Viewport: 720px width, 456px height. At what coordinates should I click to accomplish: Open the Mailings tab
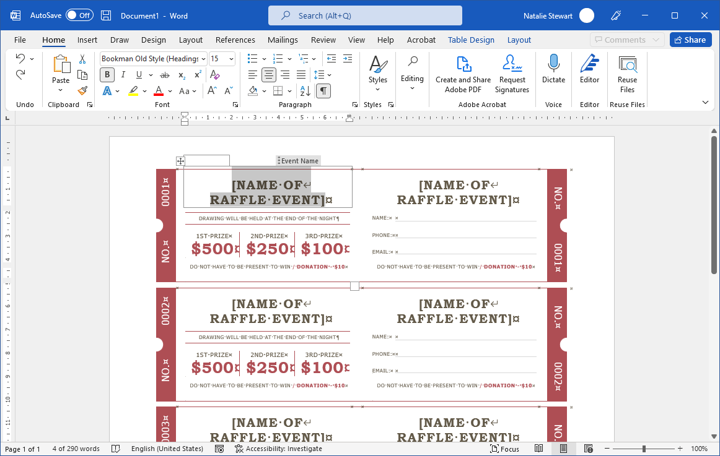tap(283, 40)
